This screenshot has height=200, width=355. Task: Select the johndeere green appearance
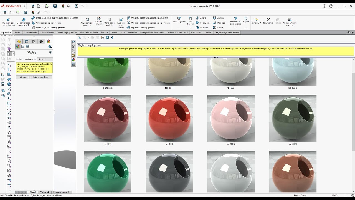point(108,72)
